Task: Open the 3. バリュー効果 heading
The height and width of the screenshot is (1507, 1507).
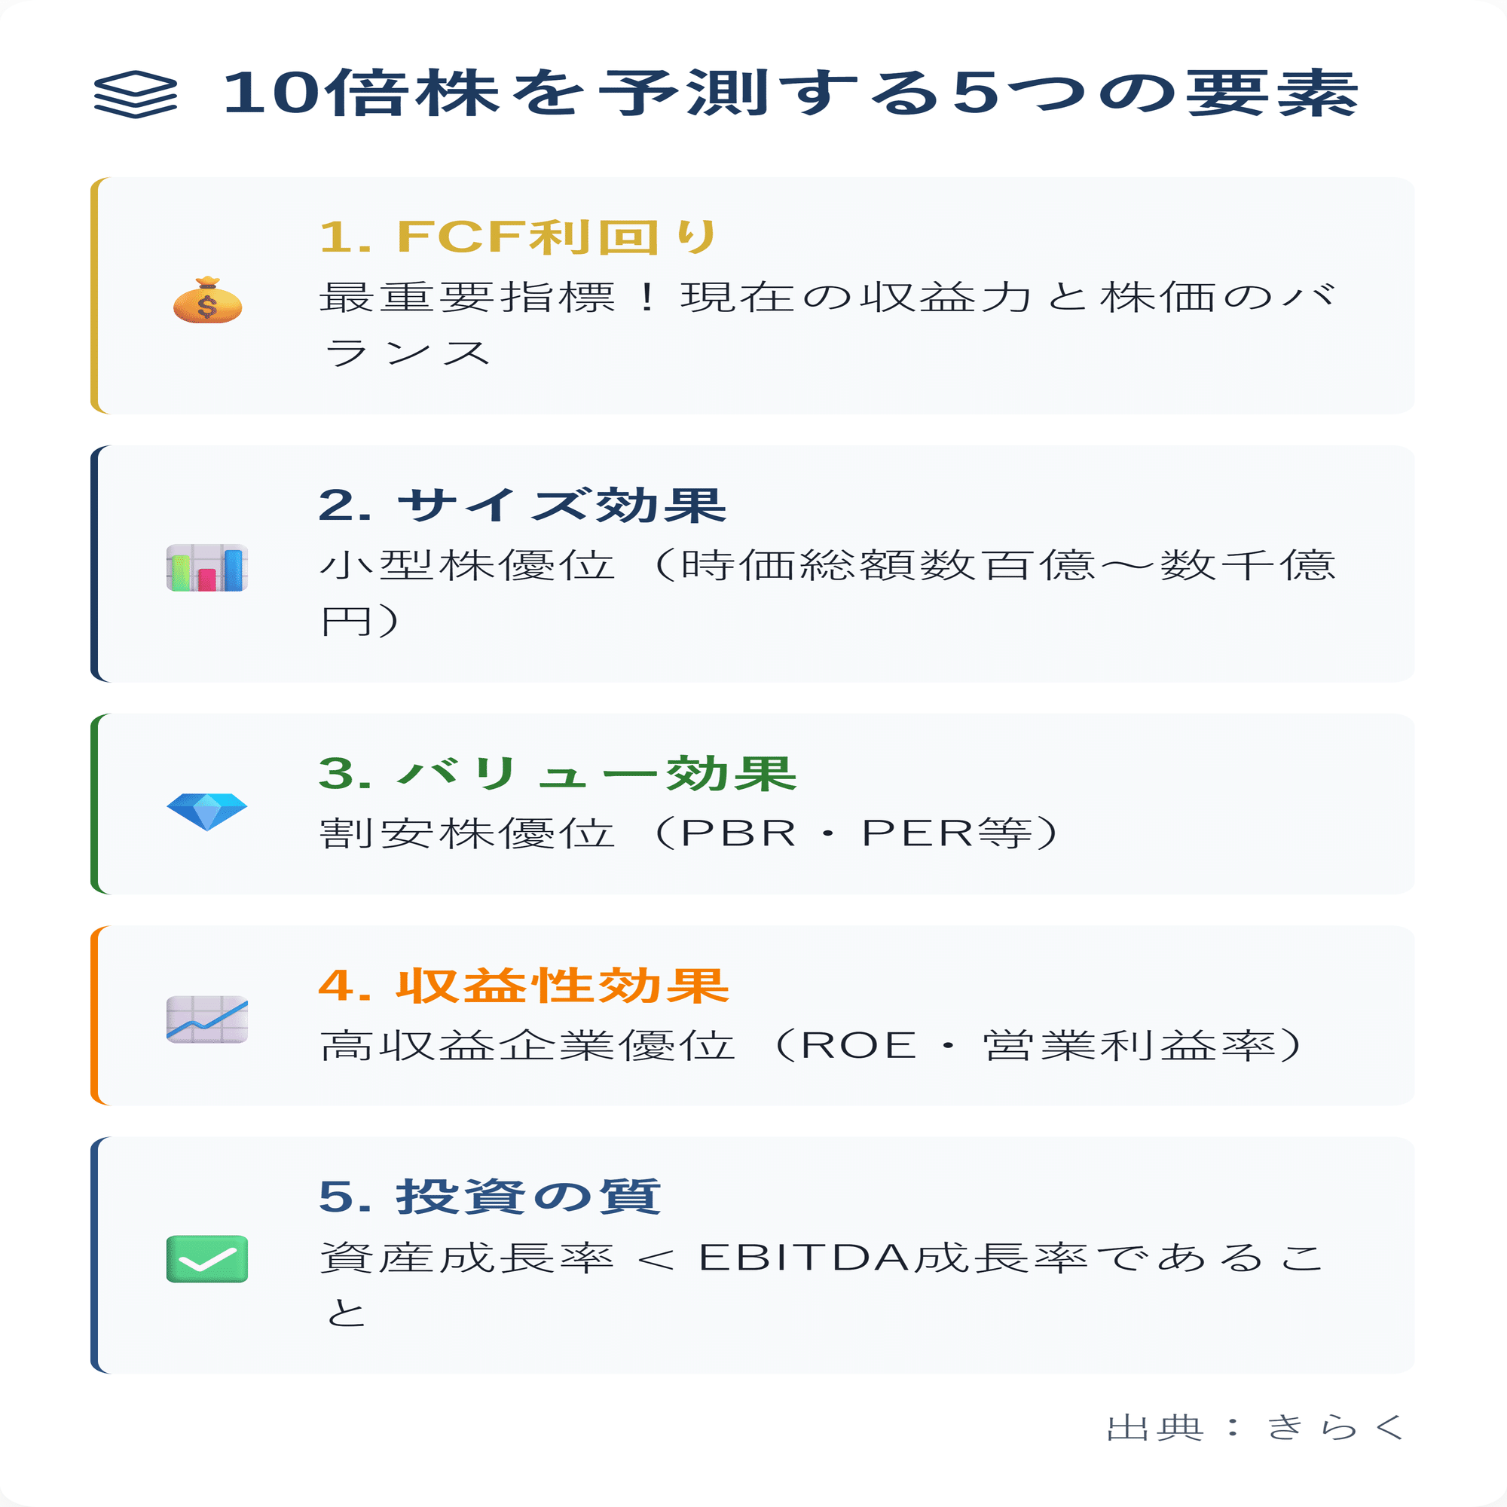Action: click(557, 774)
